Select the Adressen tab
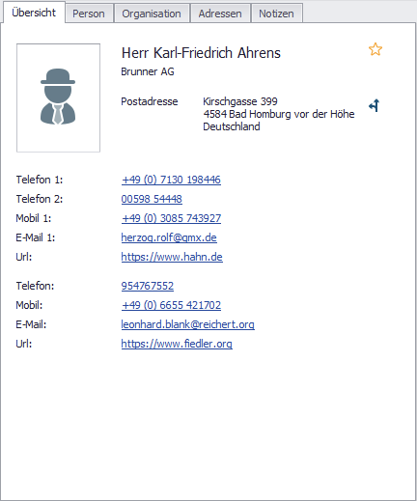The height and width of the screenshot is (501, 417). [220, 14]
